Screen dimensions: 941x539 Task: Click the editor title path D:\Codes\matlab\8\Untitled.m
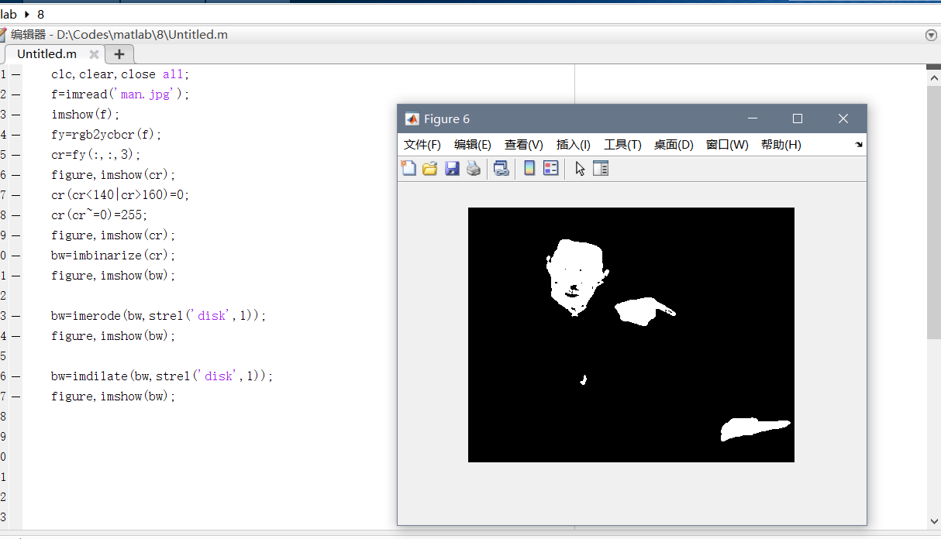coord(143,35)
